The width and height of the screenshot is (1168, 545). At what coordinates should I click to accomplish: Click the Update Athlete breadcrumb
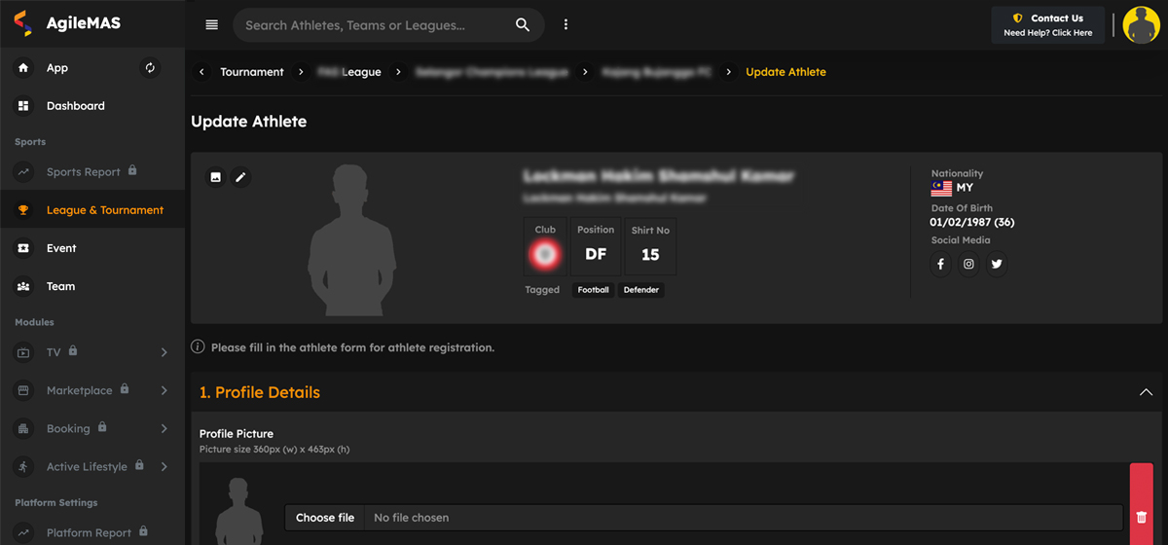click(785, 72)
